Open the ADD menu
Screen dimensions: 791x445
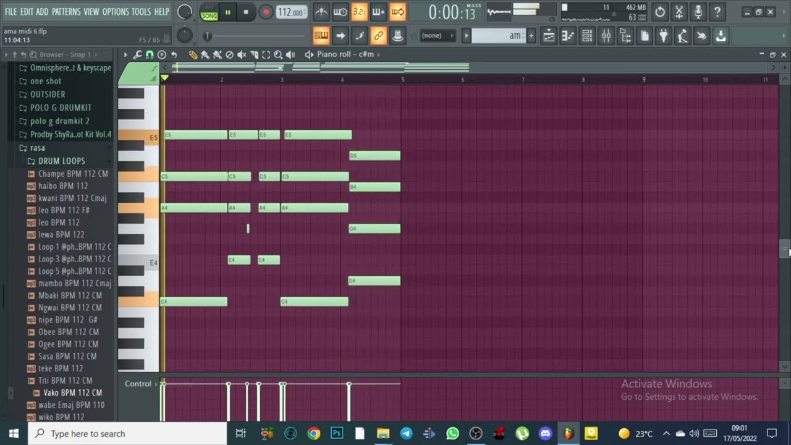pos(42,12)
